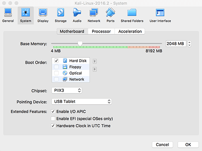Click the "4 MB" minimum label
The image size is (202, 151).
[x=56, y=51]
